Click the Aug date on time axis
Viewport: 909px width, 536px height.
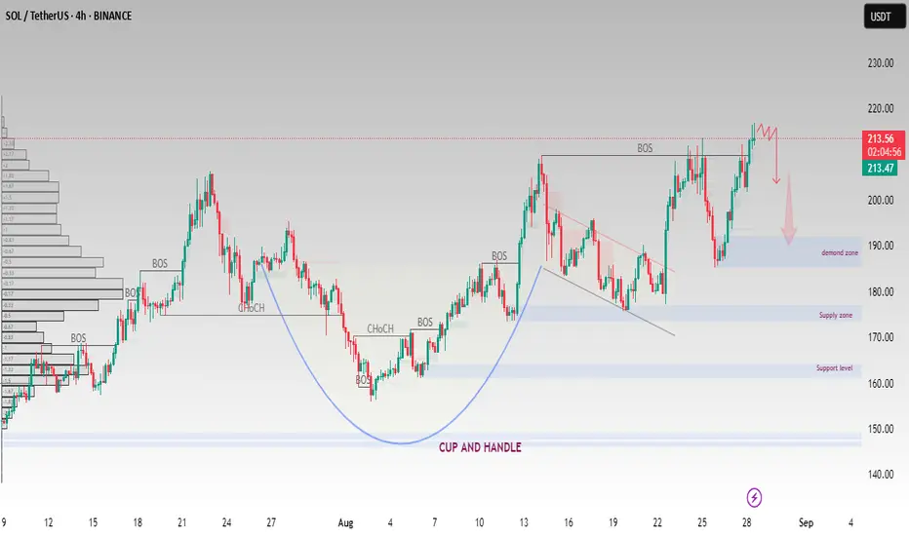pos(345,522)
